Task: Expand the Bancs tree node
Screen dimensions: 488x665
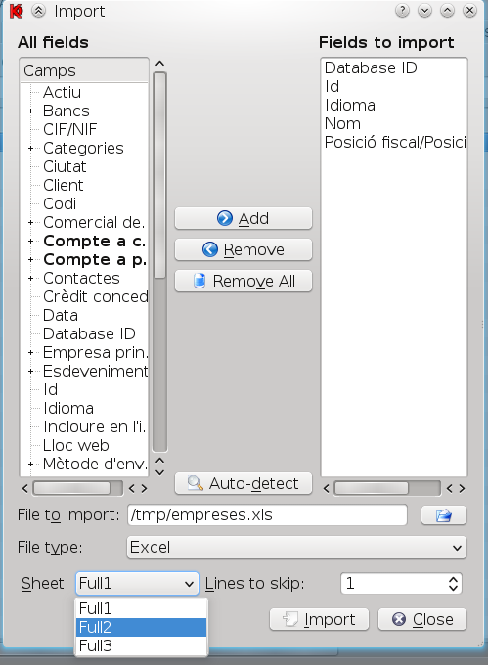Action: coord(30,111)
